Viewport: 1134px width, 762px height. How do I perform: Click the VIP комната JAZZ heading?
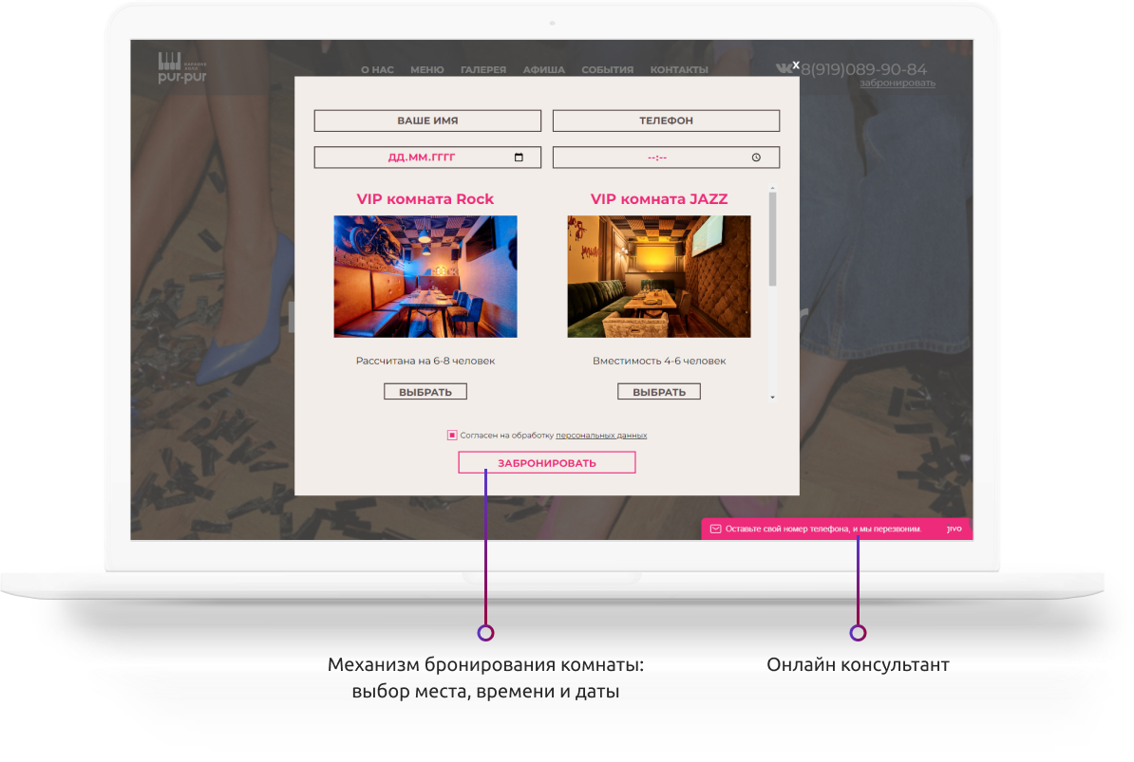(659, 199)
